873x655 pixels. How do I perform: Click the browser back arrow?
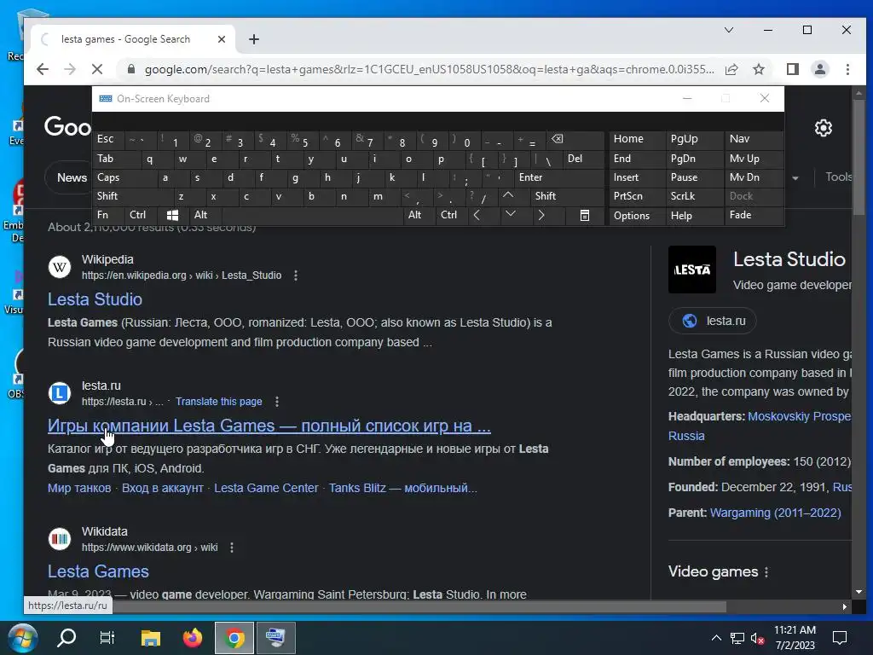(43, 69)
